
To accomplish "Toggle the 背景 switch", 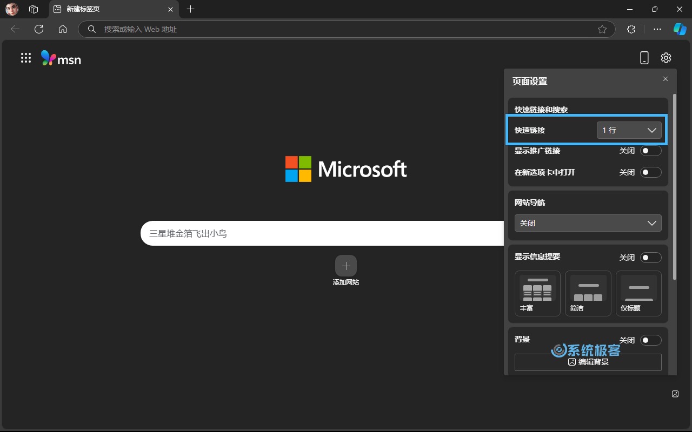I will click(650, 340).
